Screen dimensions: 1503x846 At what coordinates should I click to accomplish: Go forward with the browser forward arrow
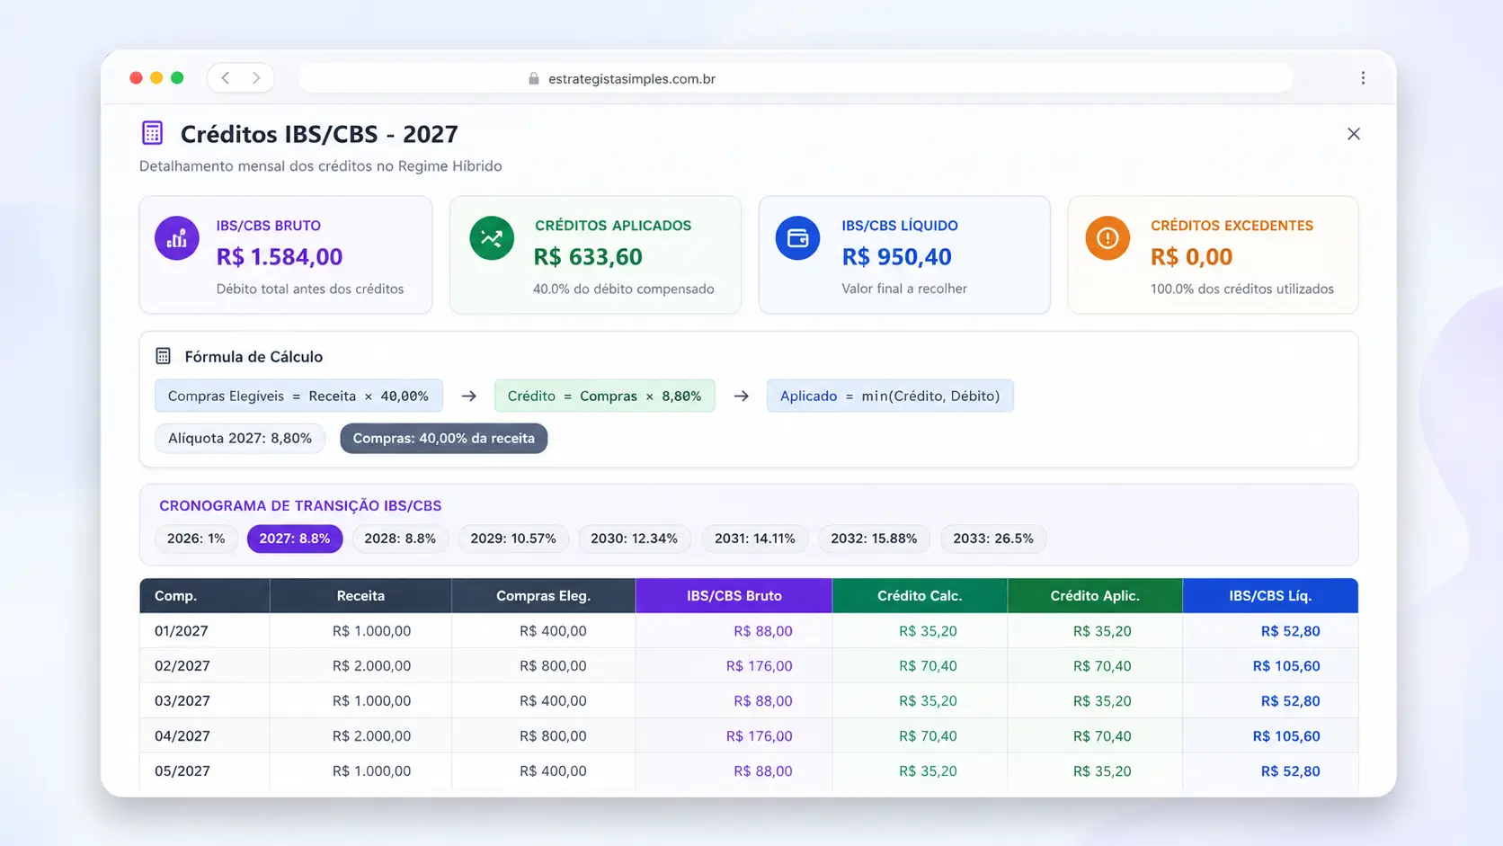click(x=256, y=78)
